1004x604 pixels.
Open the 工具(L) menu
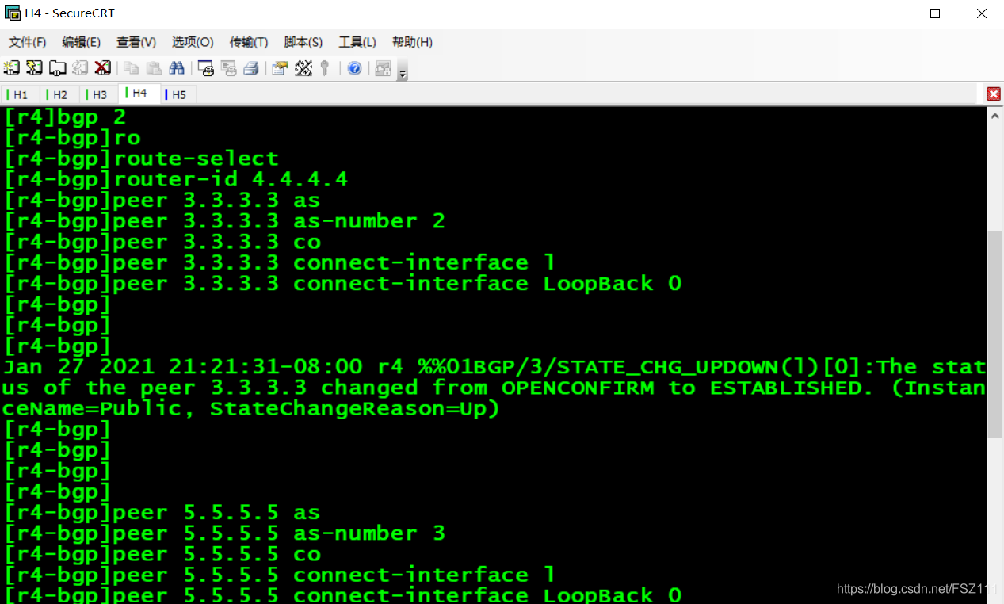[357, 42]
